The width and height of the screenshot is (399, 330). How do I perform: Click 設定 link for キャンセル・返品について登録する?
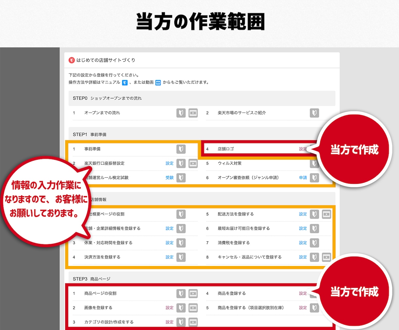point(303,257)
